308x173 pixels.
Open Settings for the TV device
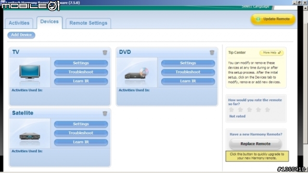point(81,63)
